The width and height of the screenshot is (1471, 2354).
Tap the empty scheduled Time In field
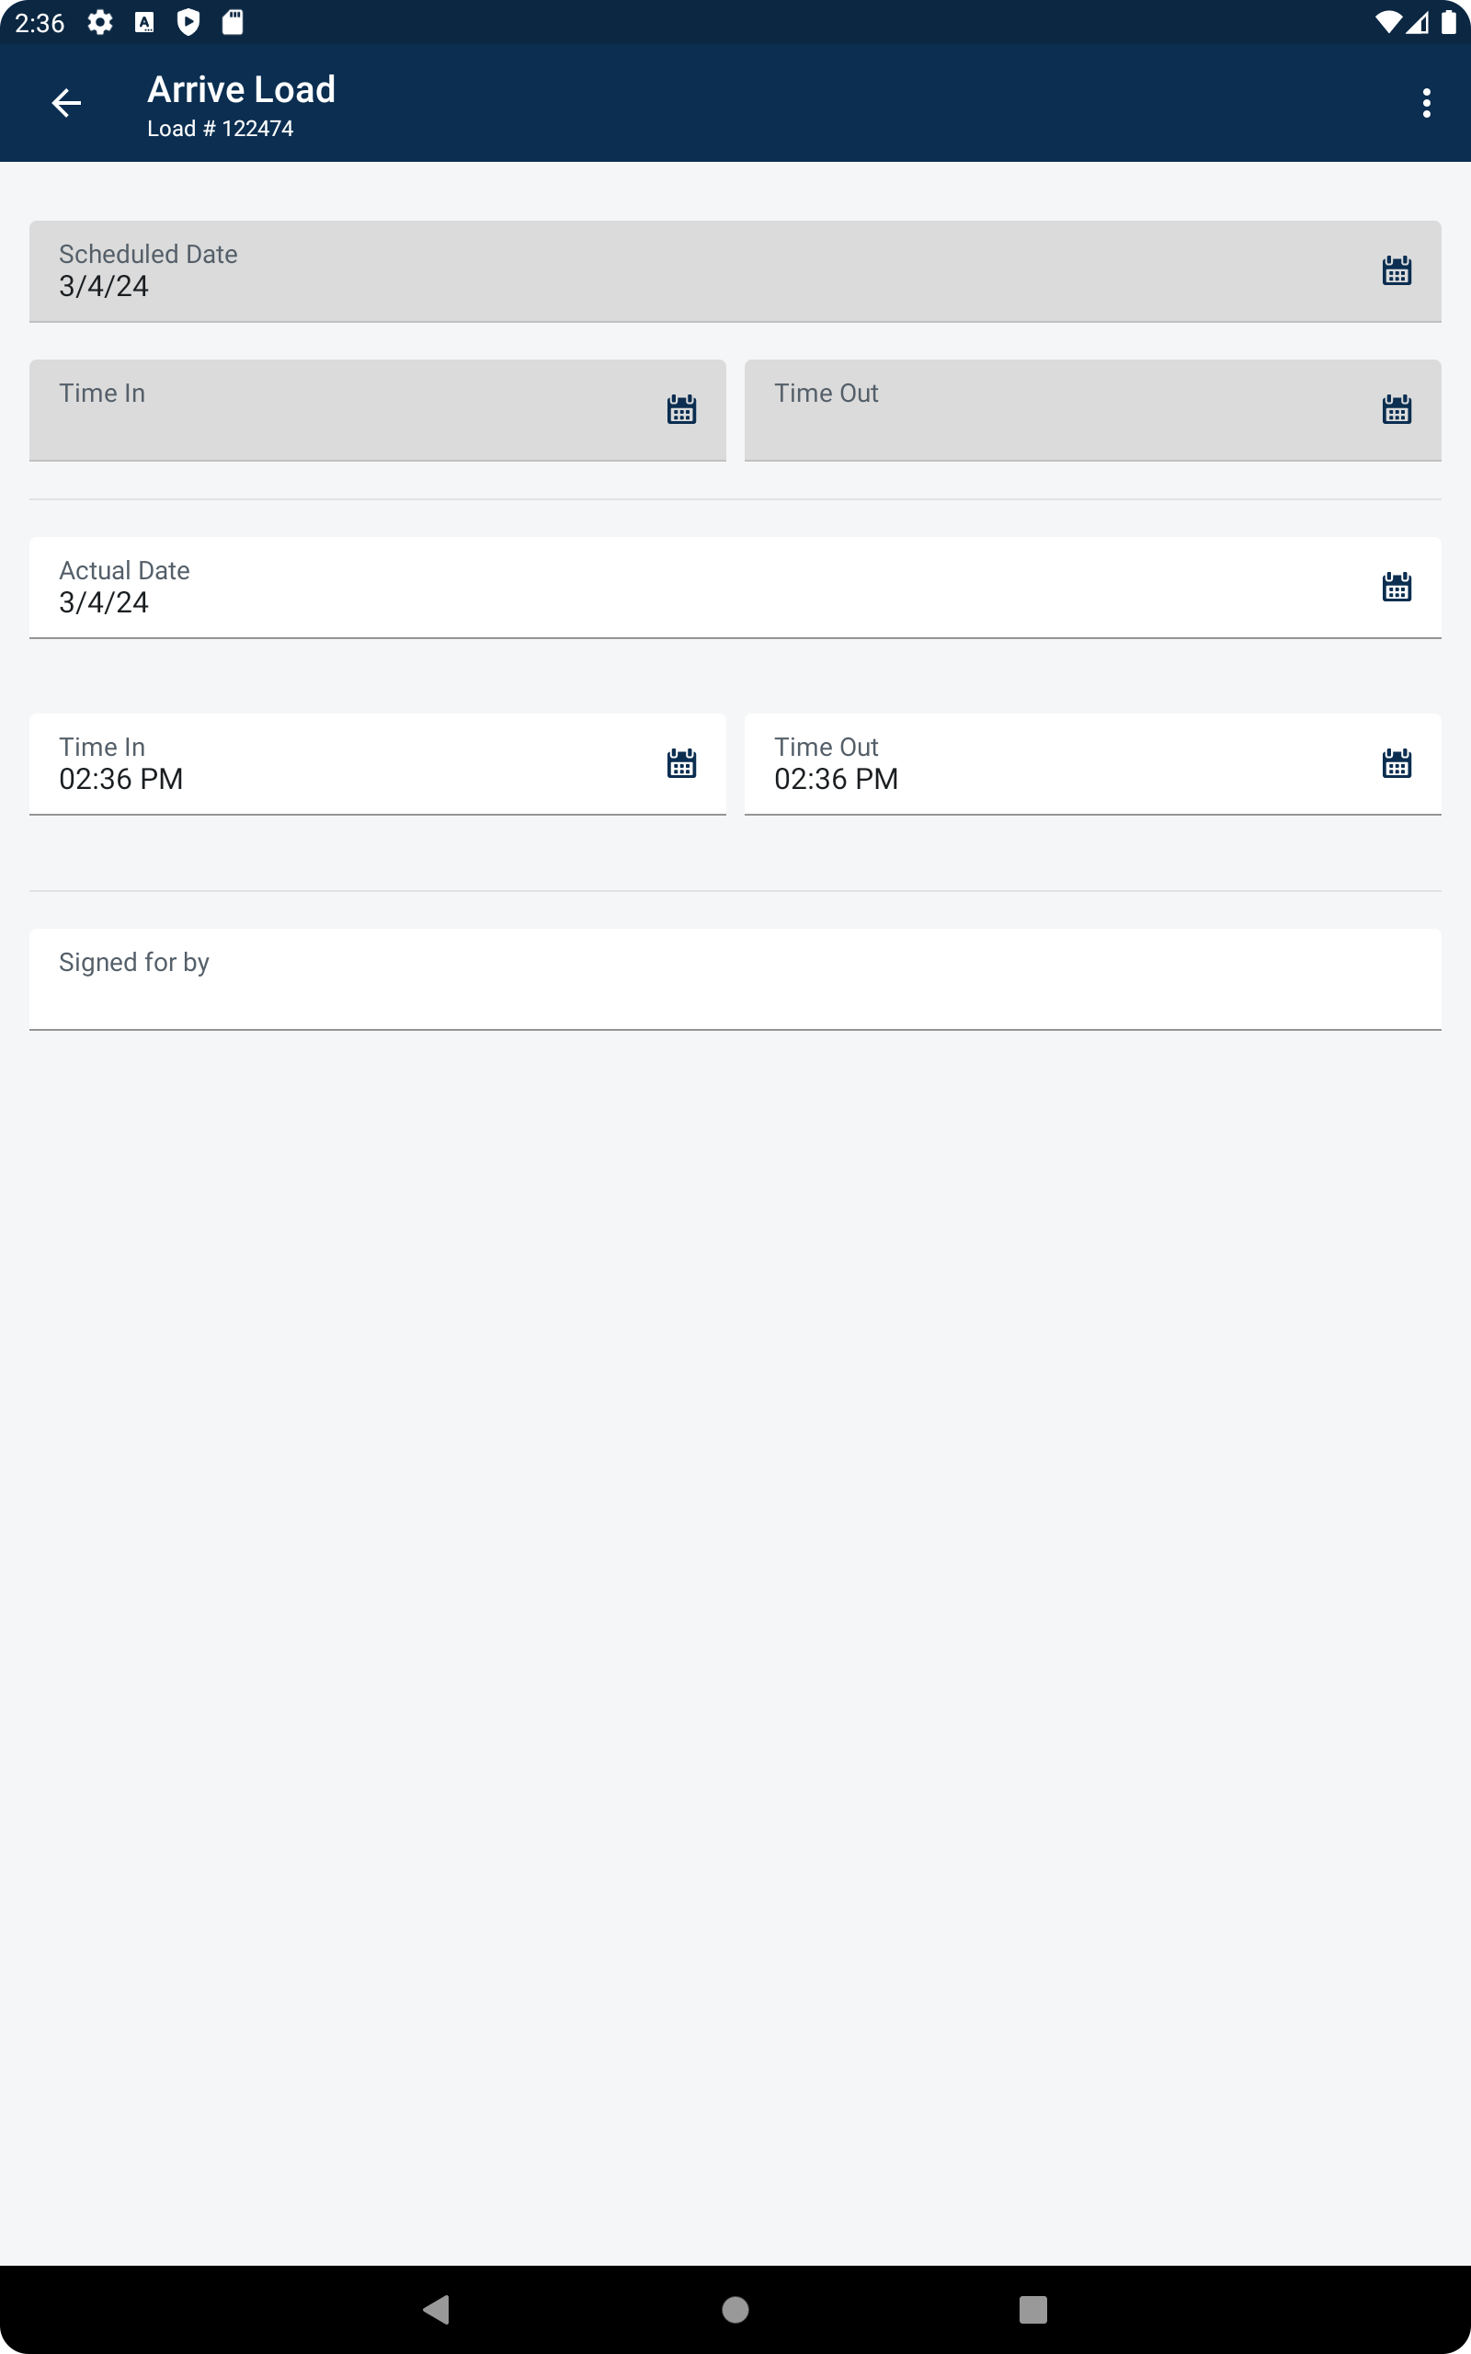coord(378,410)
